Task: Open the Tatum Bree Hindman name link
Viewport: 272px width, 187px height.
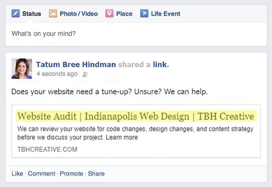Action: [76, 65]
